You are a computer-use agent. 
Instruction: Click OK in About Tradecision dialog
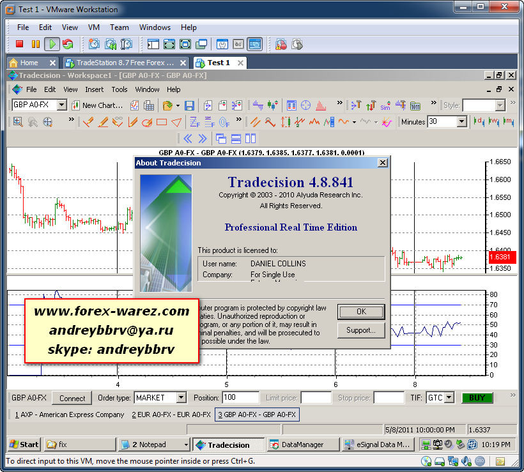[x=361, y=312]
